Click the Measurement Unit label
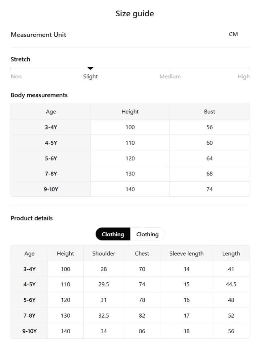This screenshot has width=261, height=348. pos(38,35)
